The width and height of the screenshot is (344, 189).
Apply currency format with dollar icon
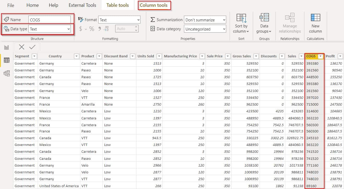[x=81, y=29]
